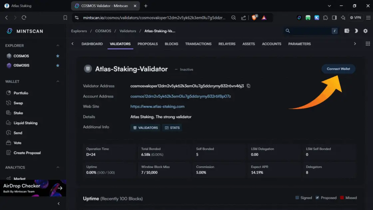This screenshot has width=373, height=210.
Task: Open Liquid Staking in sidebar
Action: click(x=25, y=123)
